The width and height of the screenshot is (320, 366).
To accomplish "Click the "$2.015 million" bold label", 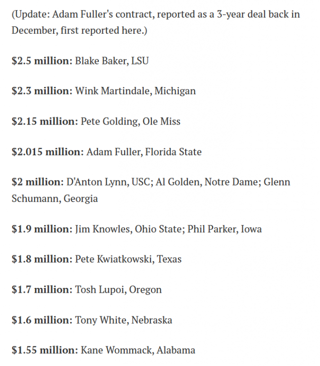I will pyautogui.click(x=48, y=152).
